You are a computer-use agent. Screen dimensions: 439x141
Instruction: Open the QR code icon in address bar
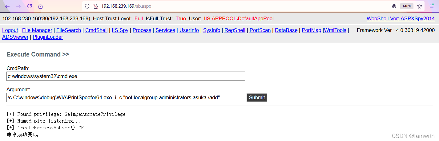(394, 6)
